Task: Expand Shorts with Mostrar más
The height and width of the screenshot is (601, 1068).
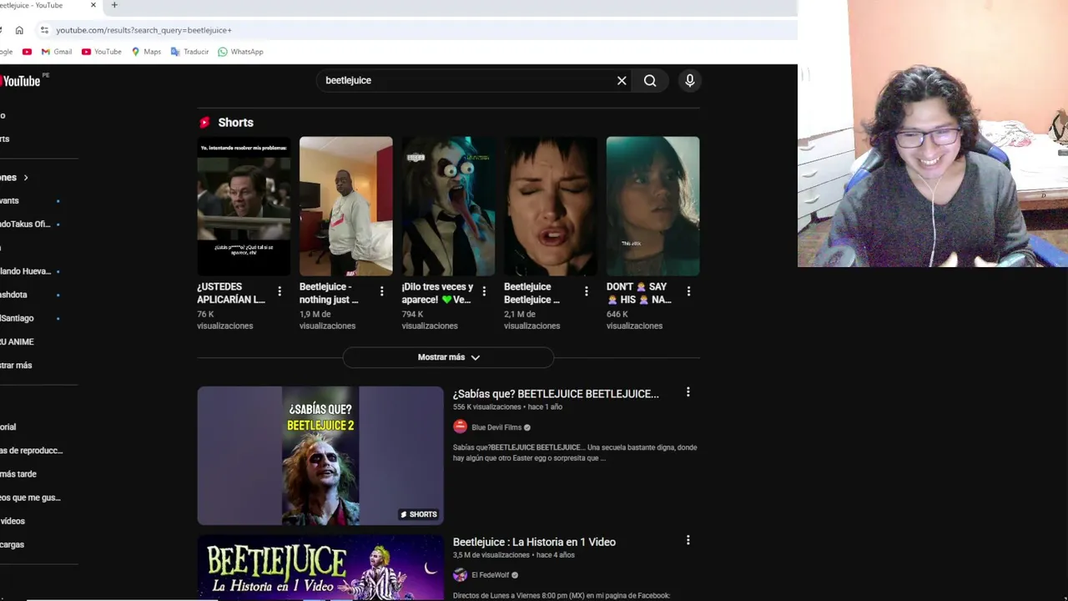Action: (x=448, y=357)
